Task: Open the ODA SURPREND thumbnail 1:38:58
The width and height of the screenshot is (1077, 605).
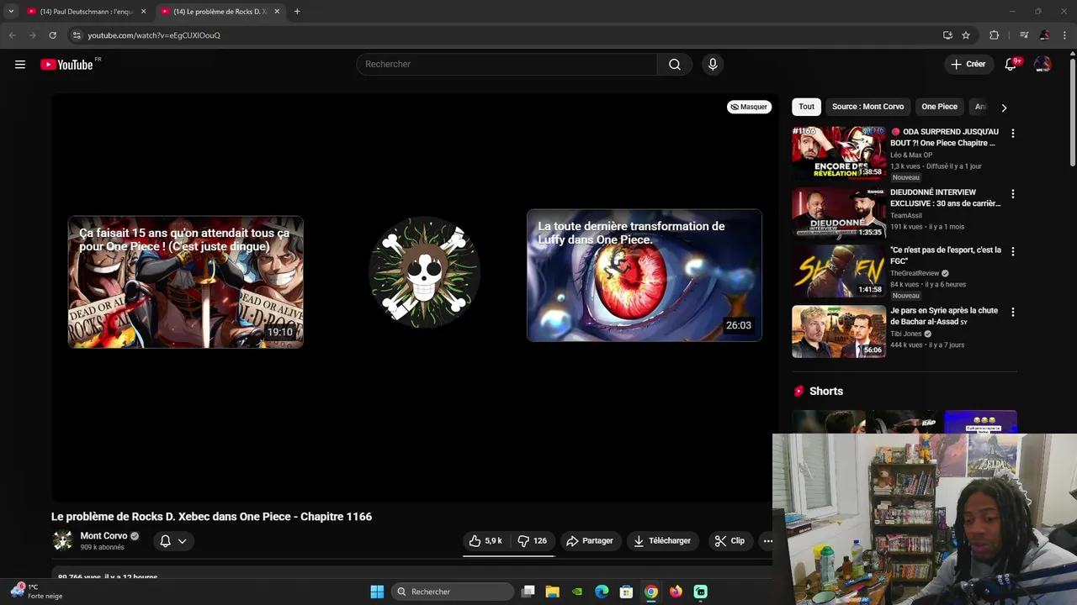Action: pyautogui.click(x=839, y=153)
